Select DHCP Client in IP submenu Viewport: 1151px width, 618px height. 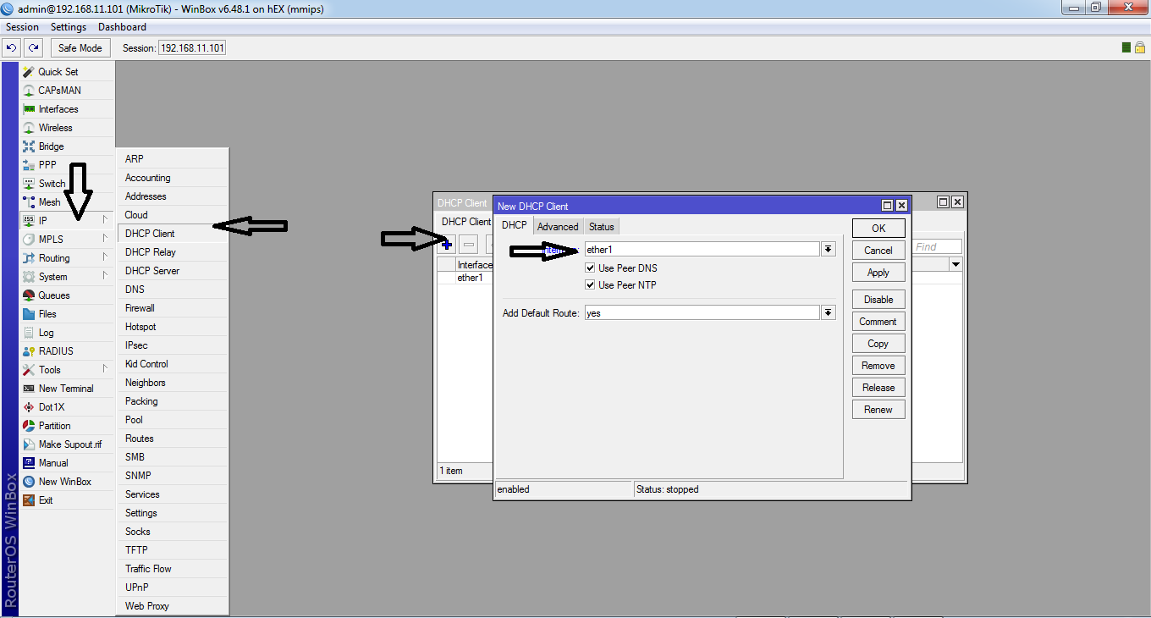(173, 234)
